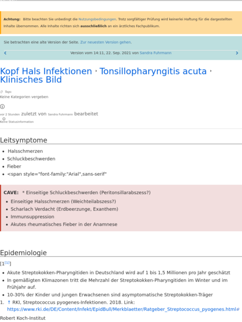Click the 'CAVE:' label
This screenshot has width=242, height=322.
point(11,192)
